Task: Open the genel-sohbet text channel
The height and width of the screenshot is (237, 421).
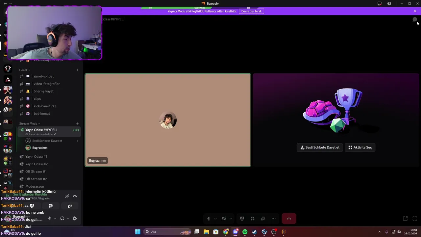Action: [49, 76]
